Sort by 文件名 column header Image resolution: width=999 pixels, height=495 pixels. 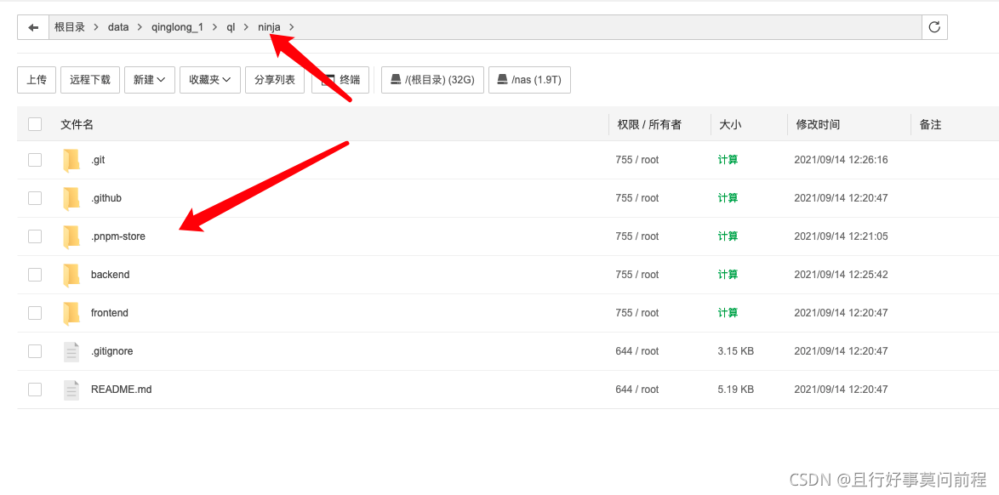77,125
